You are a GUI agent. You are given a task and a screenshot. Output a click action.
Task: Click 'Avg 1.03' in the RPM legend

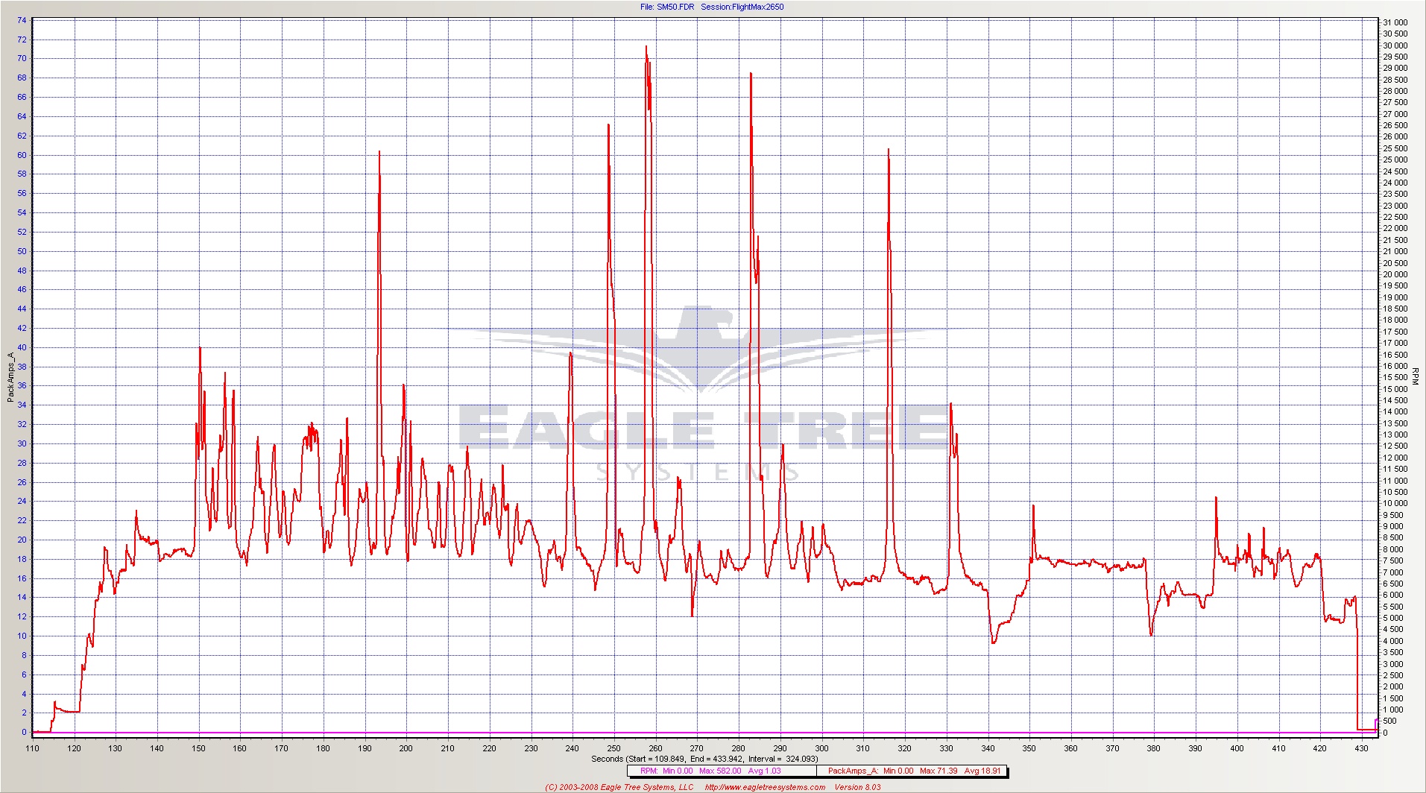point(765,771)
